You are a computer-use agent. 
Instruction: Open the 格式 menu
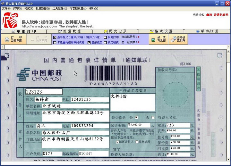tap(29, 9)
